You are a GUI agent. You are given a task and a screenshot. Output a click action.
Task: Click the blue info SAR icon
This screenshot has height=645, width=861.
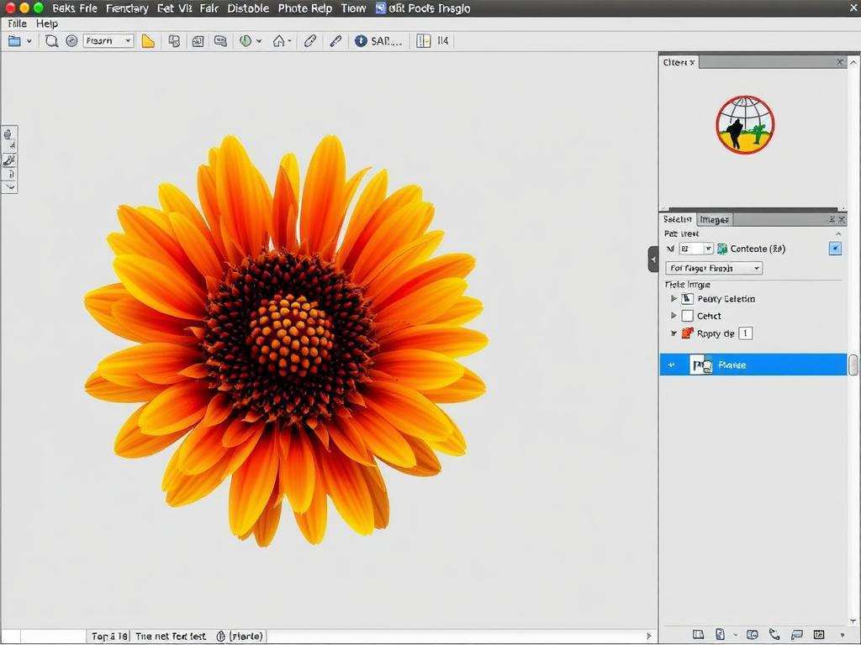pyautogui.click(x=361, y=40)
